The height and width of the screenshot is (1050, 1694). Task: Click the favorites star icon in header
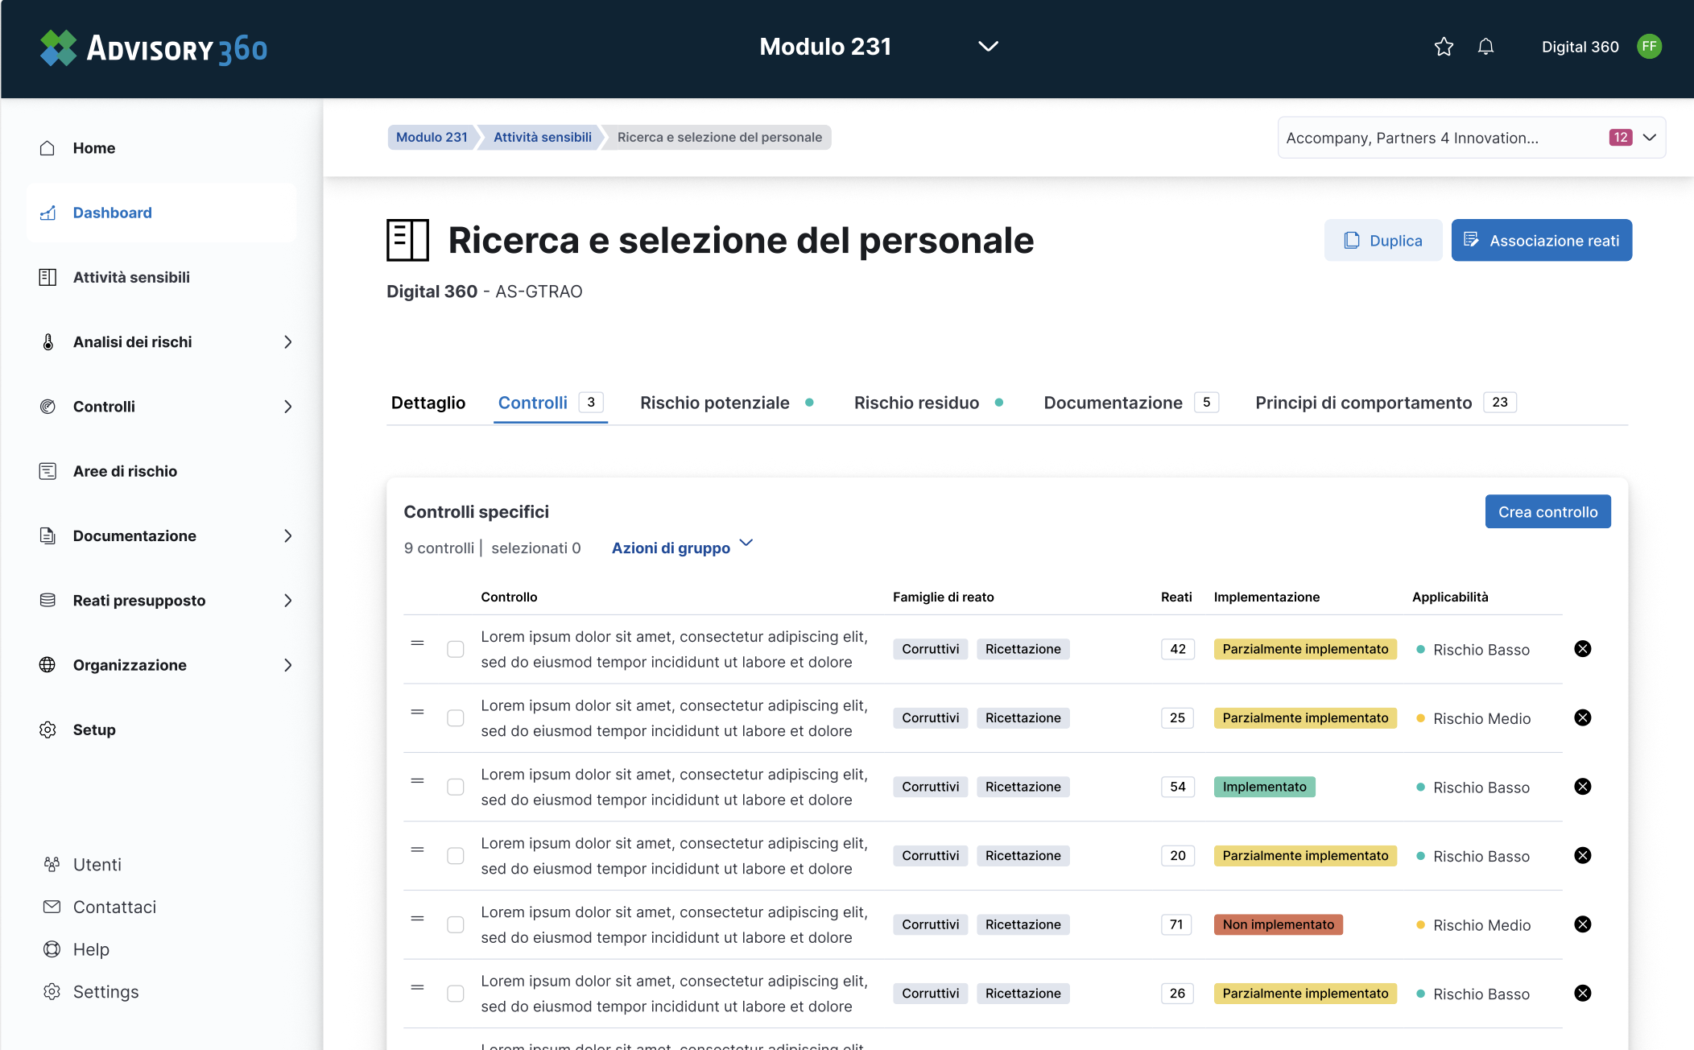click(1444, 47)
